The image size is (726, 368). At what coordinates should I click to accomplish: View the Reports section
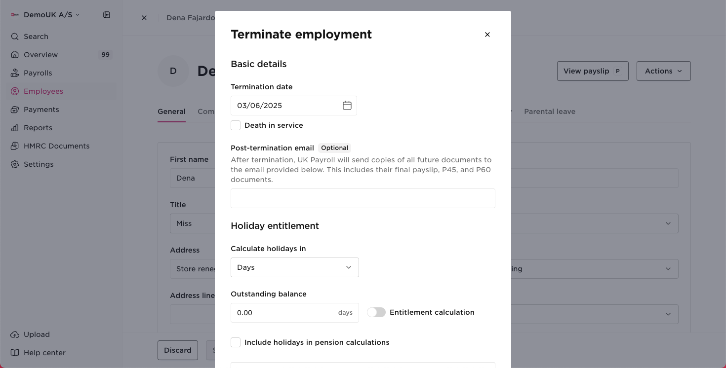[38, 127]
